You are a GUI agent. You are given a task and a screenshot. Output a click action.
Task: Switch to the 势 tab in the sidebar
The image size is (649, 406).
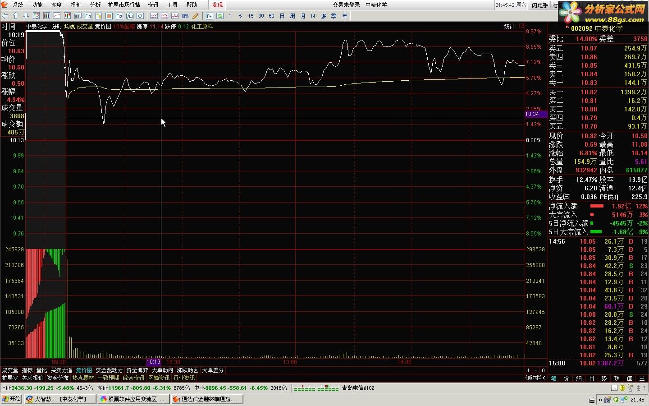click(604, 378)
